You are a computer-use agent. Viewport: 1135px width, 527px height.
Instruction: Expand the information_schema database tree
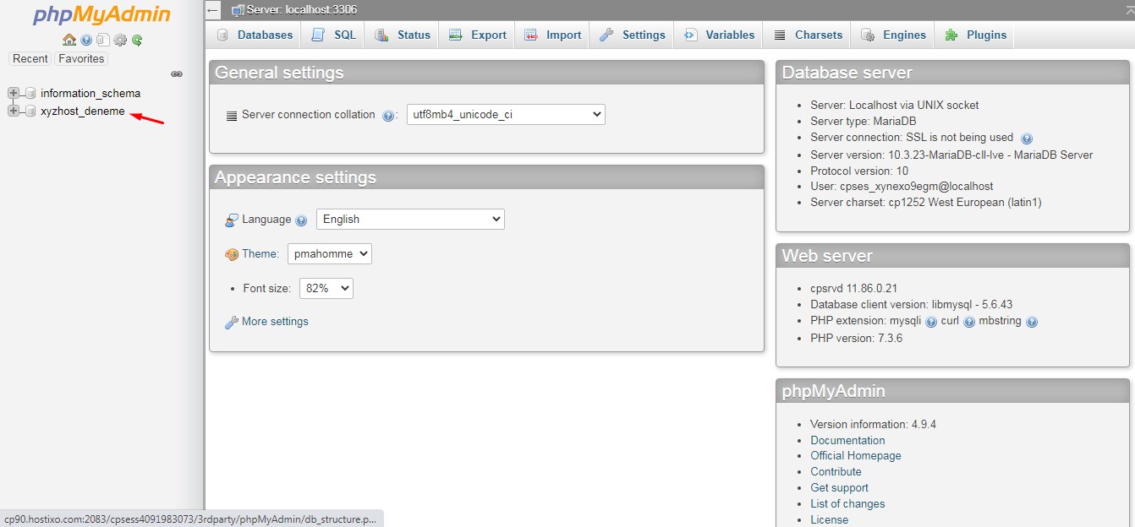click(x=13, y=93)
